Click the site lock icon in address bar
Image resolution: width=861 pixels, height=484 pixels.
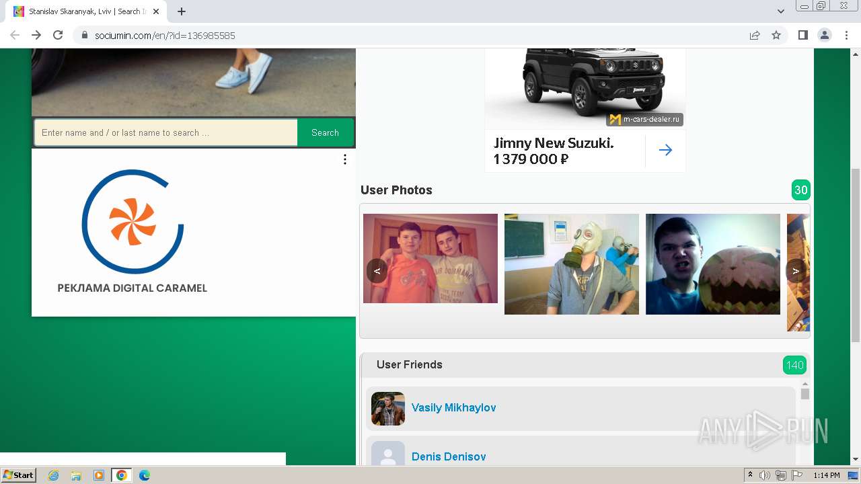coord(84,36)
